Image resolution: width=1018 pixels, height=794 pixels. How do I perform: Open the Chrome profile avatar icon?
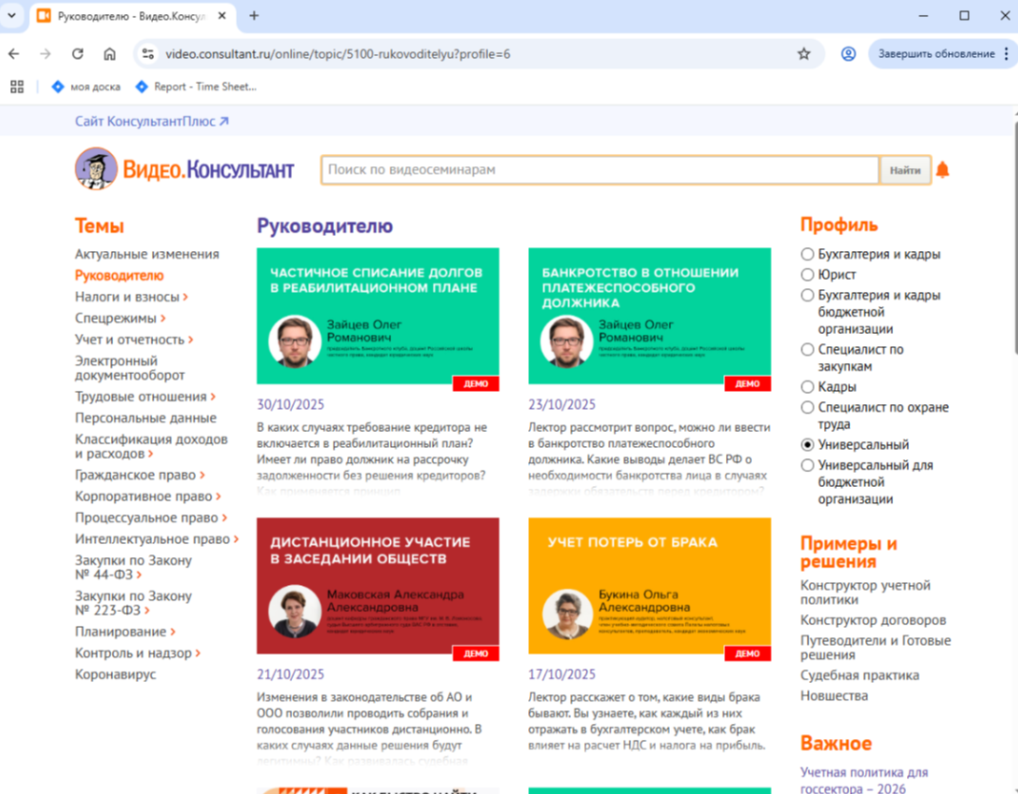tap(848, 54)
